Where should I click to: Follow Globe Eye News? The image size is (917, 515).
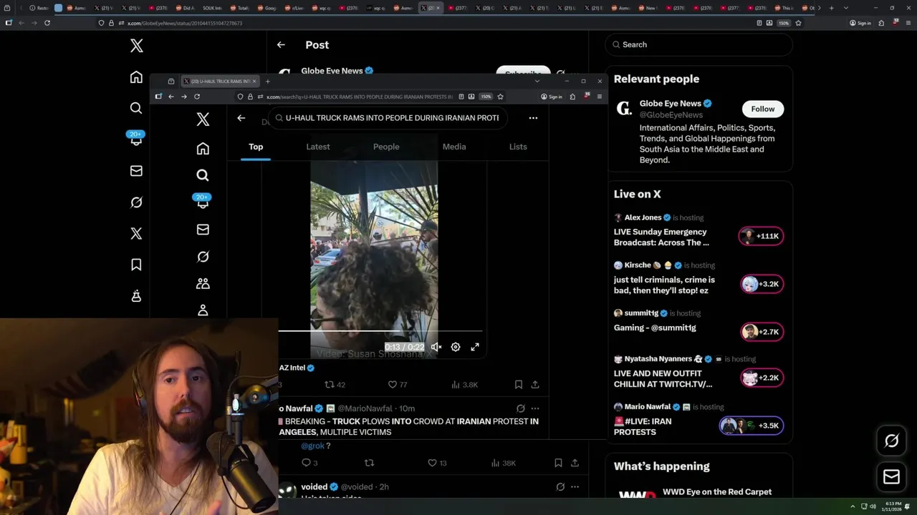[x=763, y=109]
